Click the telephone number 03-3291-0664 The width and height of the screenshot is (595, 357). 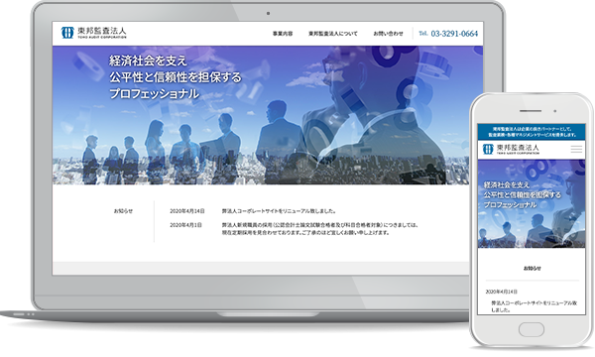454,34
